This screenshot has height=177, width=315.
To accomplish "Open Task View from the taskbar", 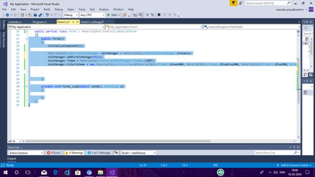I will pos(28,172).
